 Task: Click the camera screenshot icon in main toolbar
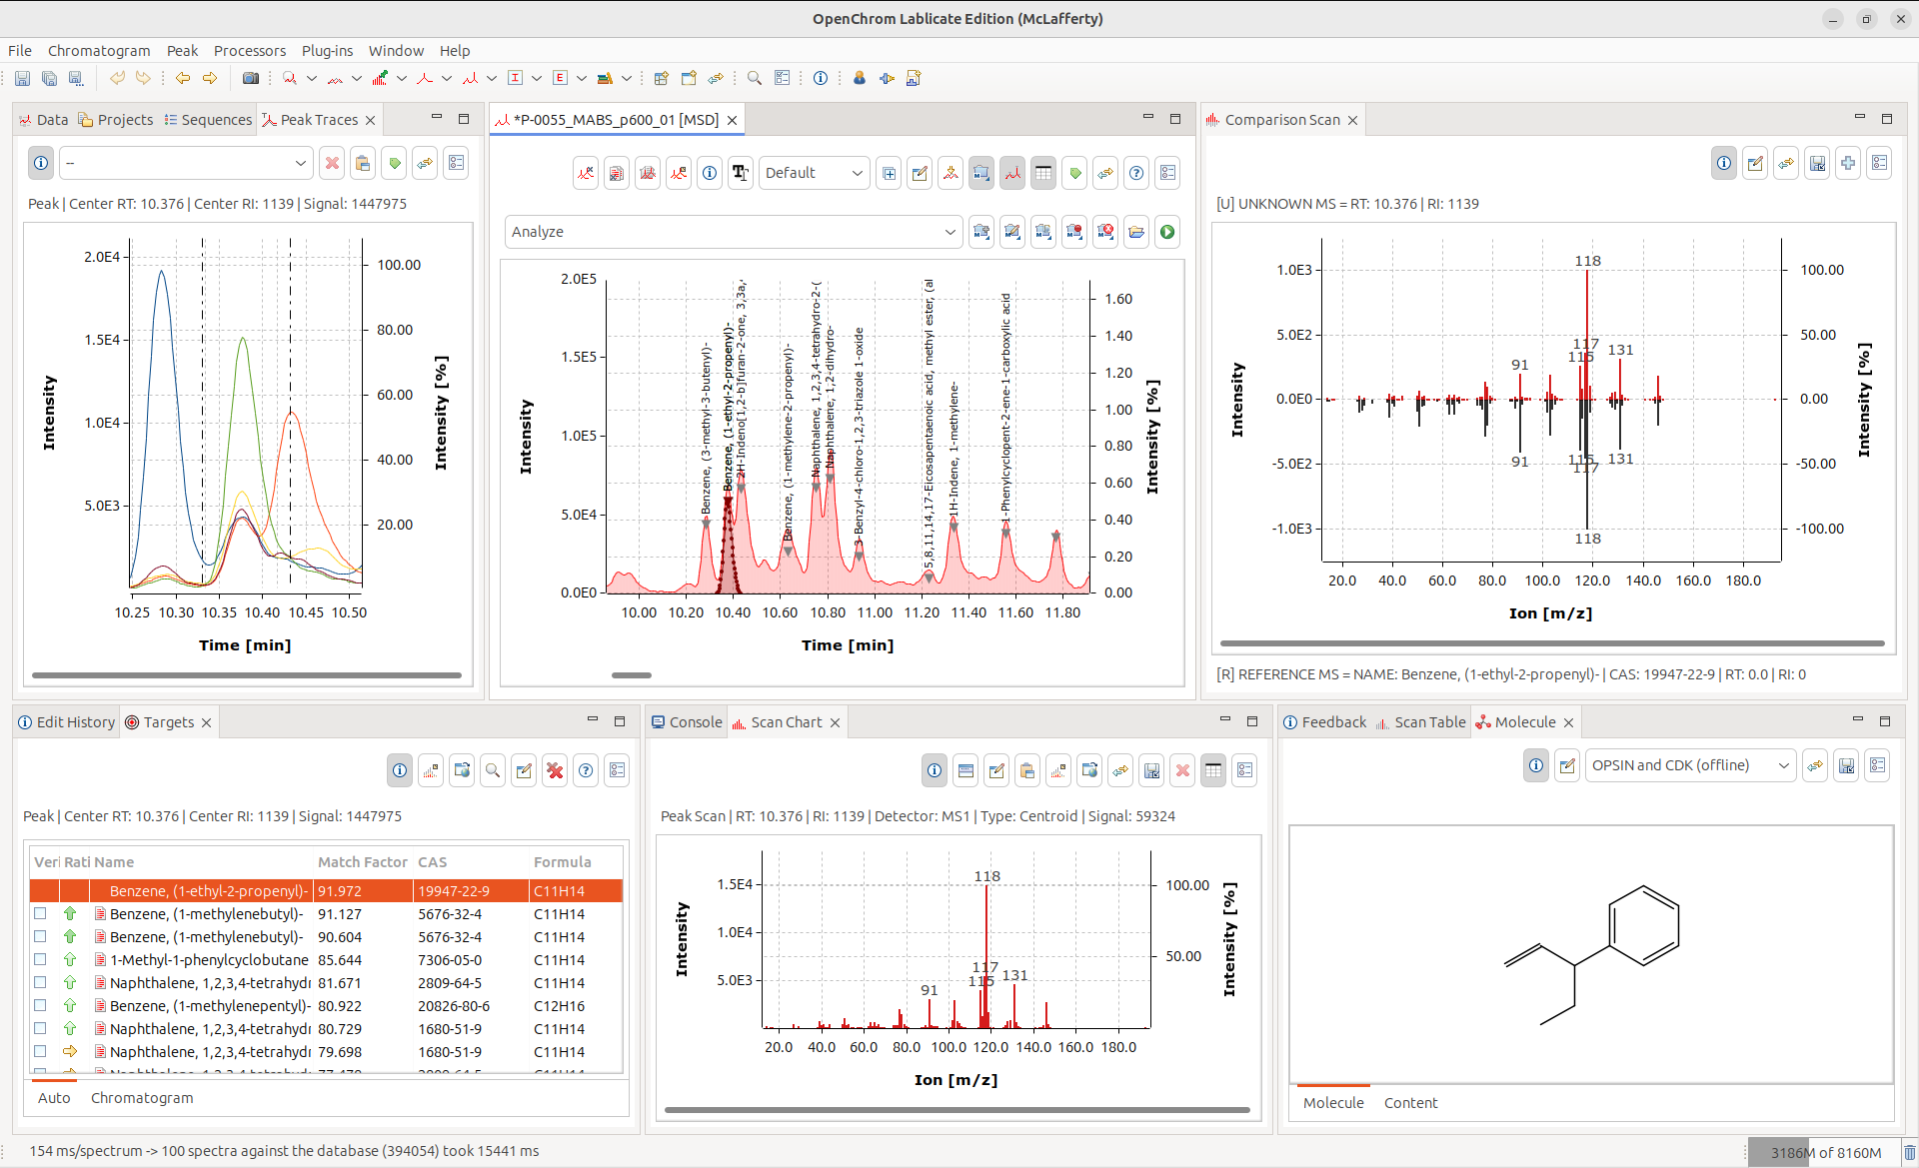[251, 78]
